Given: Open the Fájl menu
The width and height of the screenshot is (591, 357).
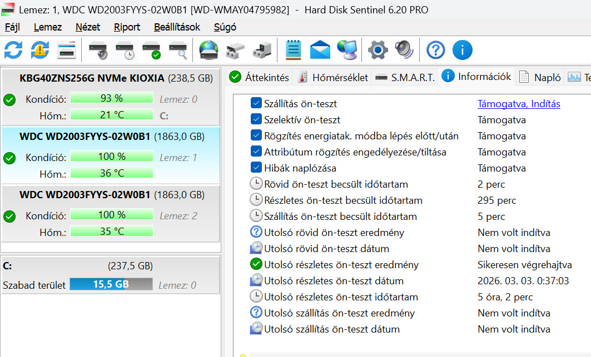Looking at the screenshot, I should point(12,27).
